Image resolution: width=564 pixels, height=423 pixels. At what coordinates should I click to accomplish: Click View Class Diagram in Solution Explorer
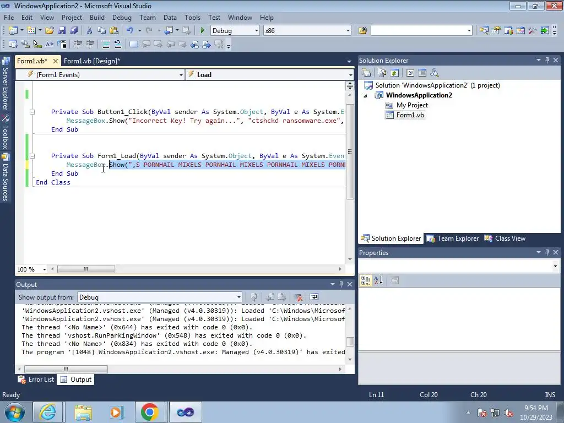435,73
